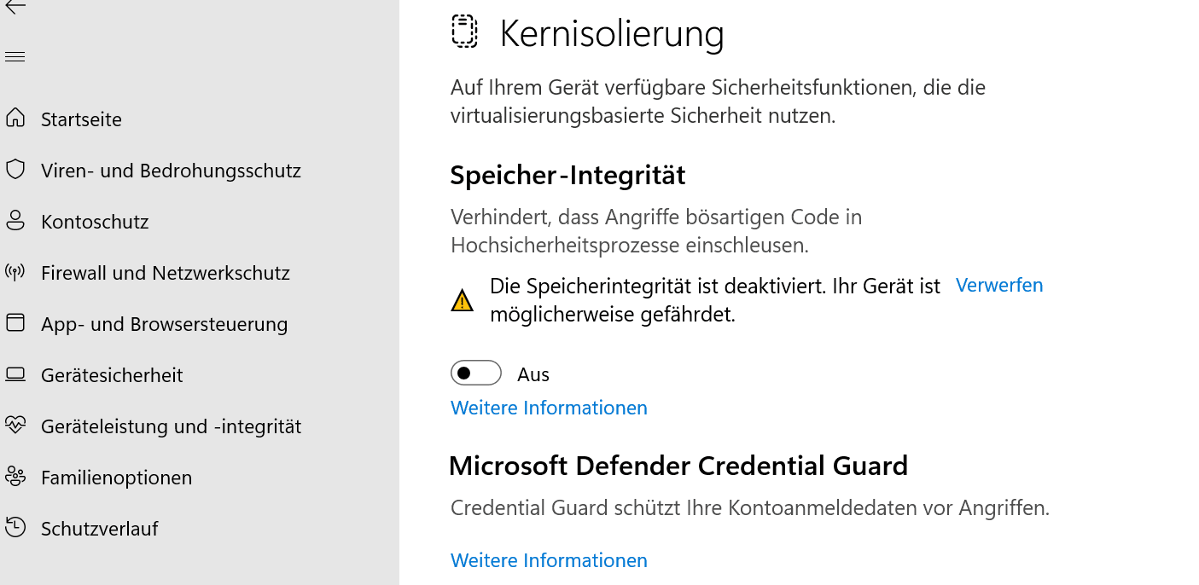Screen dimensions: 1199x585
Task: Click the back arrow icon
Action: (15, 7)
